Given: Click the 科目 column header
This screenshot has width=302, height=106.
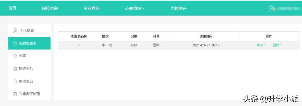Looking at the screenshot, I should click(162, 36).
